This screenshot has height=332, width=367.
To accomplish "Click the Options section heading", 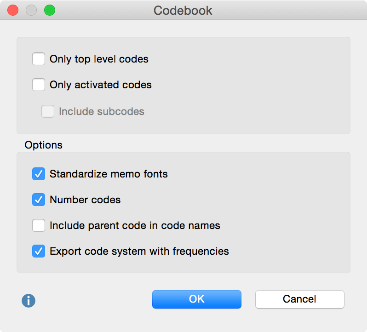I will point(44,145).
